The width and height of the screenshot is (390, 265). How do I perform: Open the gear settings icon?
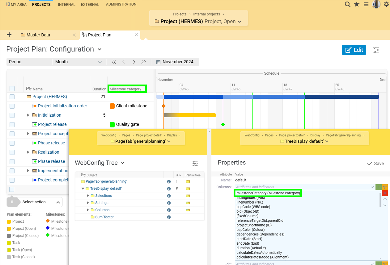[386, 4]
